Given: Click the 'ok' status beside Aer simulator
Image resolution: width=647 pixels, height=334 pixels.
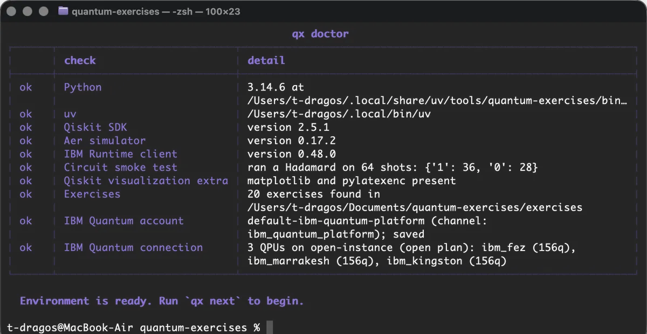Looking at the screenshot, I should pos(25,141).
